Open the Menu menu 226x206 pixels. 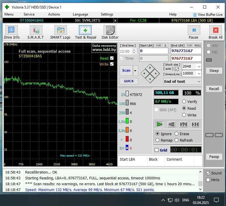click(x=9, y=14)
